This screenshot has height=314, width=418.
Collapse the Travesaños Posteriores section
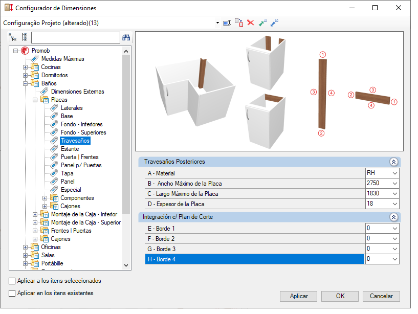(394, 162)
